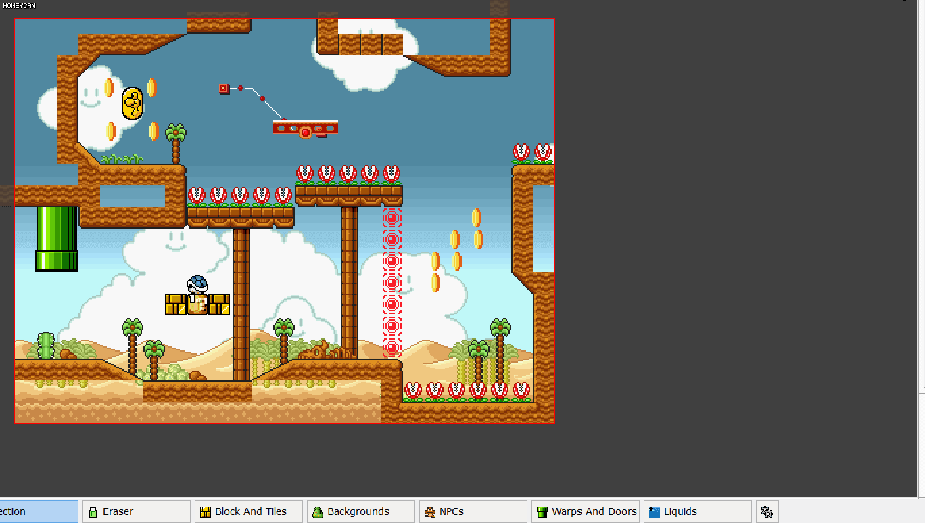Select the letter block between gold bricks
The width and height of the screenshot is (925, 523).
click(x=197, y=304)
